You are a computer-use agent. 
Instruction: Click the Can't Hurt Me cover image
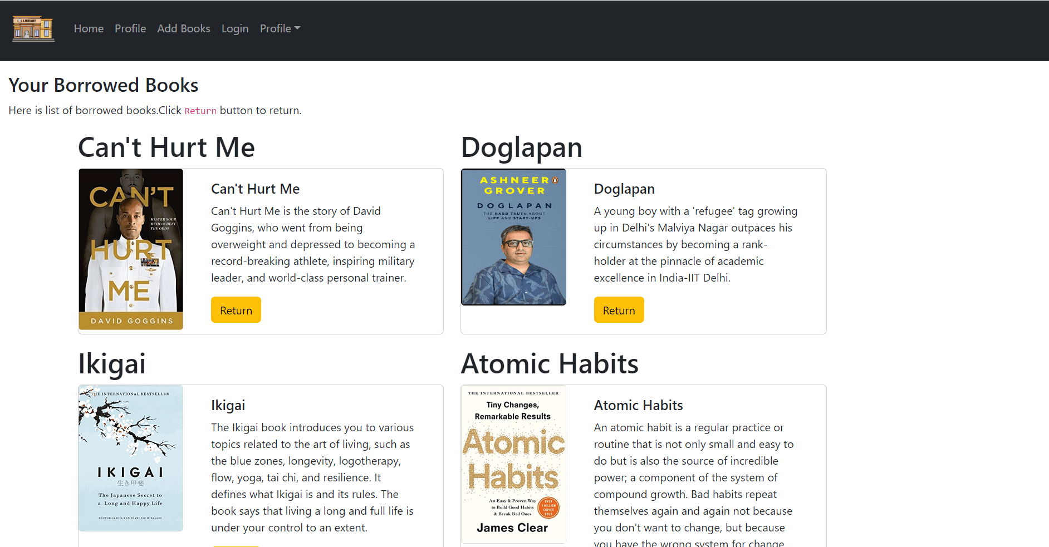[131, 249]
